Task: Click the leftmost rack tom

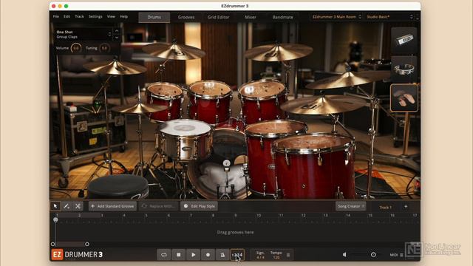Action: (164, 101)
